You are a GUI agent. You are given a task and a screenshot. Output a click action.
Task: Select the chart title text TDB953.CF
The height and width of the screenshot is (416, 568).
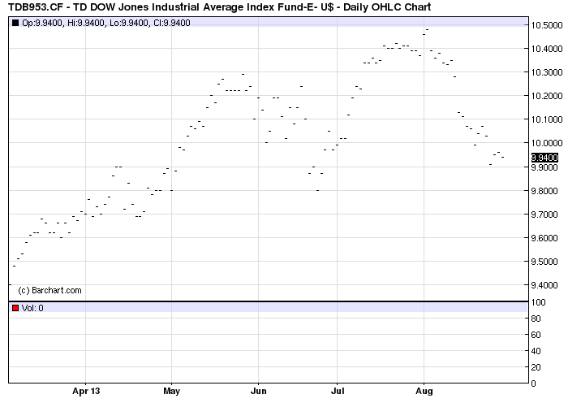[x=36, y=6]
